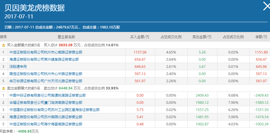The width and height of the screenshot is (270, 134).
Task: Click the 净额/万 column header
Action: (261, 37)
